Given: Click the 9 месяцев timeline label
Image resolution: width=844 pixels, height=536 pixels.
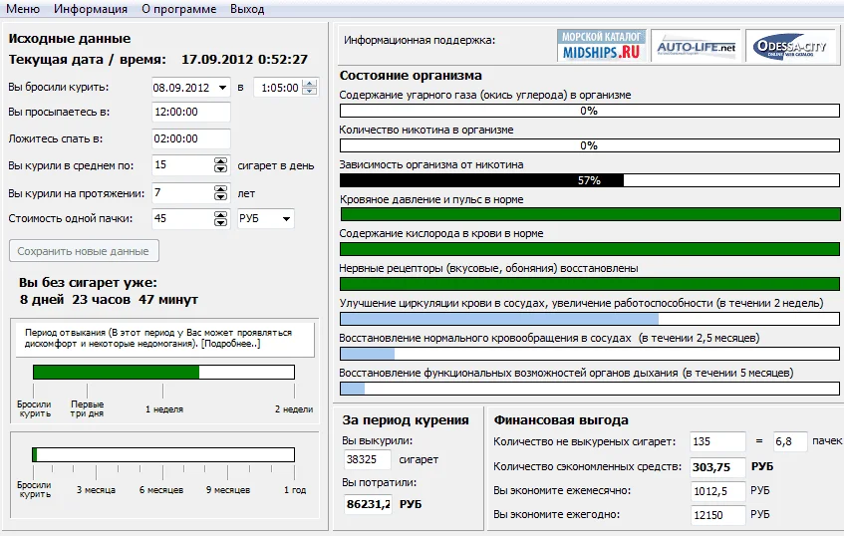Looking at the screenshot, I should (228, 490).
